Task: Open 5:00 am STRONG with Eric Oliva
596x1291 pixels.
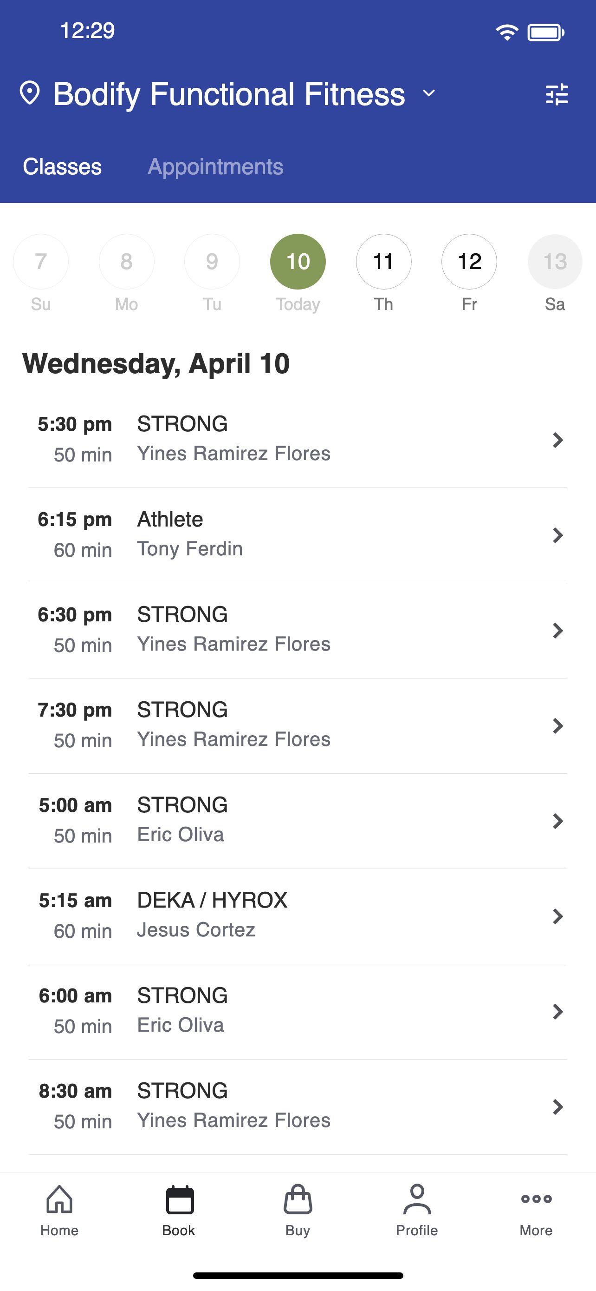Action: pos(298,821)
